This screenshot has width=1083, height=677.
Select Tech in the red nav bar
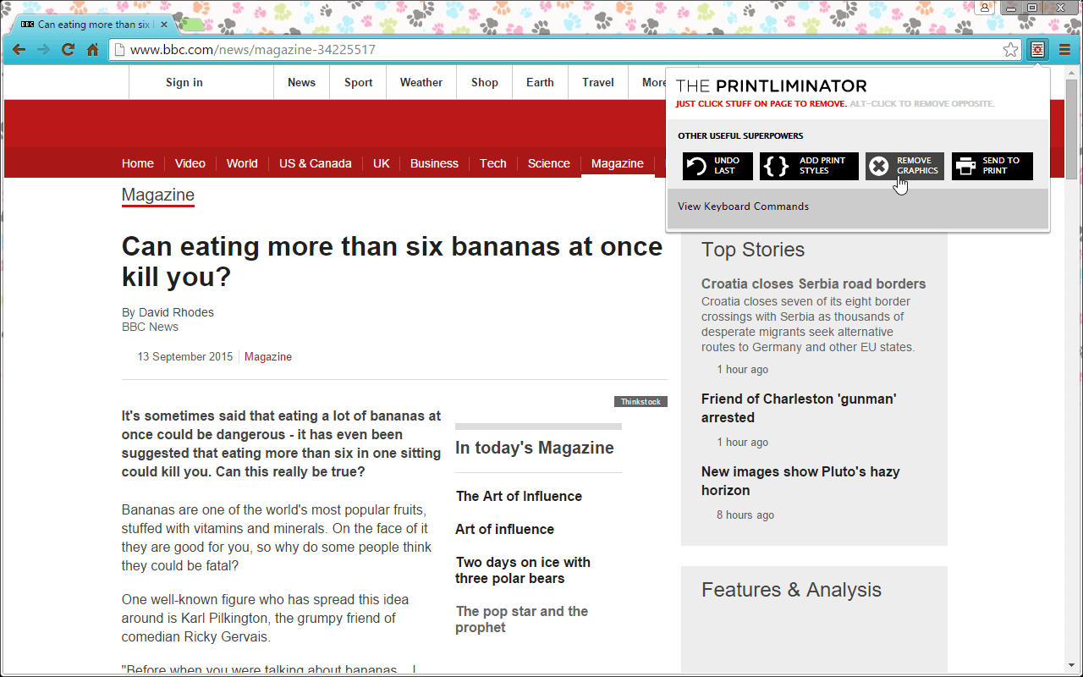click(x=493, y=163)
